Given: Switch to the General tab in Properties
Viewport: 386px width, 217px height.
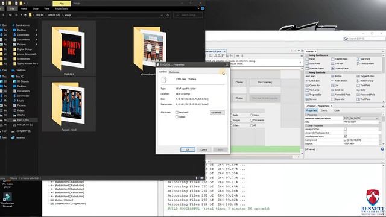Looking at the screenshot, I should (163, 72).
